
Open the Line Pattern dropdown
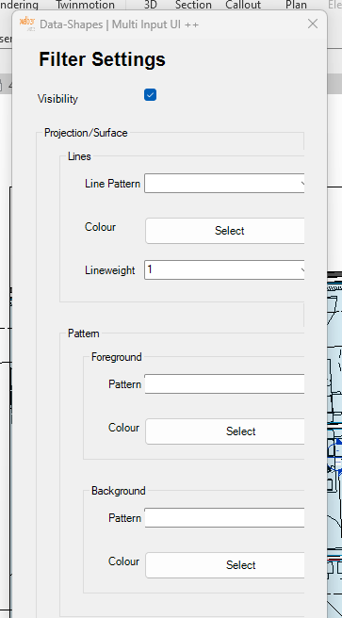coord(224,184)
